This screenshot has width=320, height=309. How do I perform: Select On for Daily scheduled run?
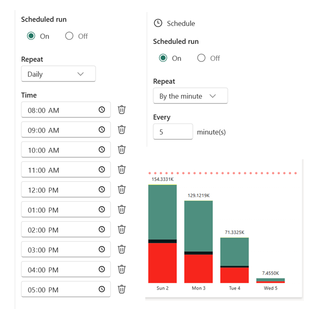pos(31,36)
